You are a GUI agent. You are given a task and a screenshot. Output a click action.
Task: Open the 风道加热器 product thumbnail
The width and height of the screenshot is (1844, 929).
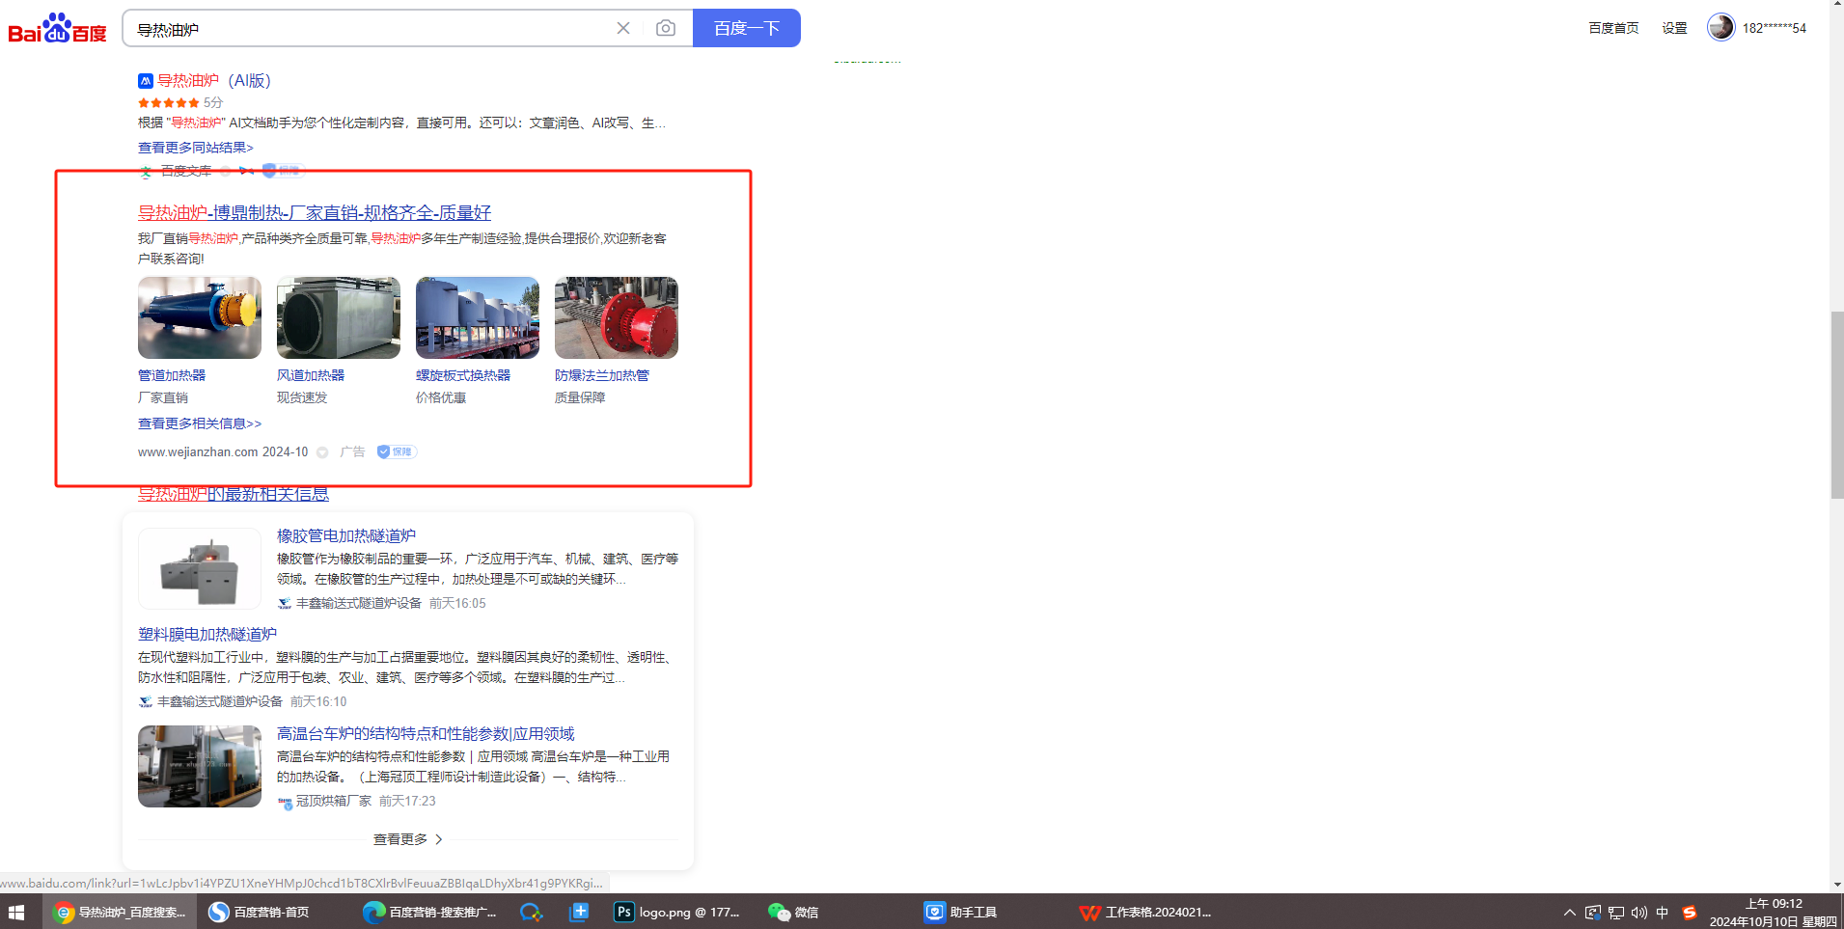pos(339,317)
